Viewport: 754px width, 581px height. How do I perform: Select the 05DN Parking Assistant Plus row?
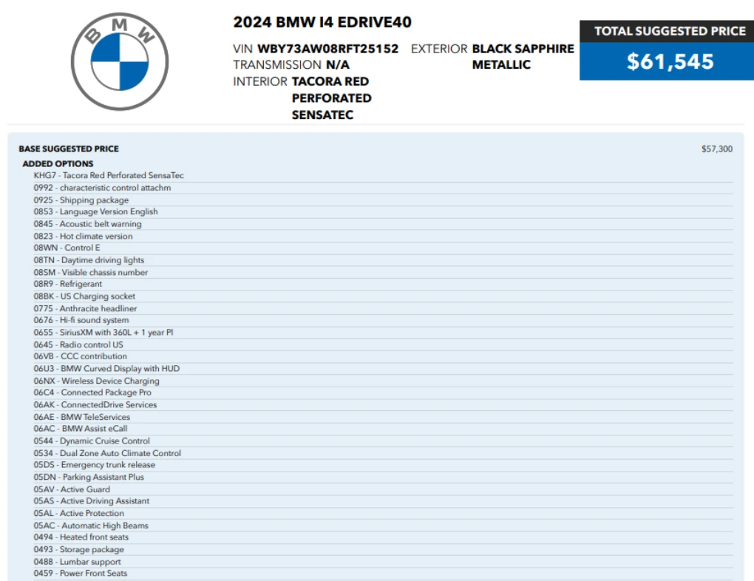point(383,477)
